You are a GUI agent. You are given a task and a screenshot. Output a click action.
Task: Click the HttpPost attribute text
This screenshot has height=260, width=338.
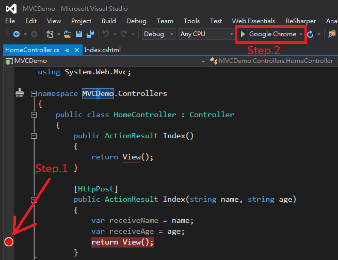(x=95, y=189)
